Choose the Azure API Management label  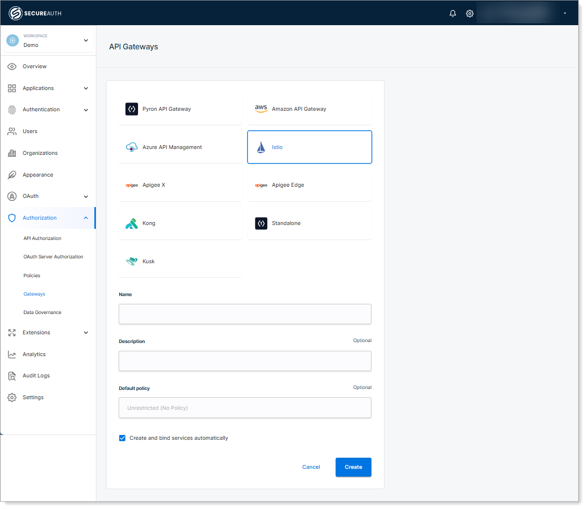coord(172,148)
